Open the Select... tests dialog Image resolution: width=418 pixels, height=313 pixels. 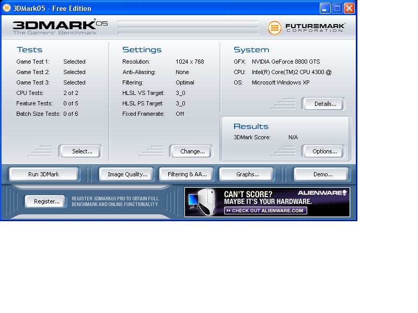pyautogui.click(x=80, y=151)
